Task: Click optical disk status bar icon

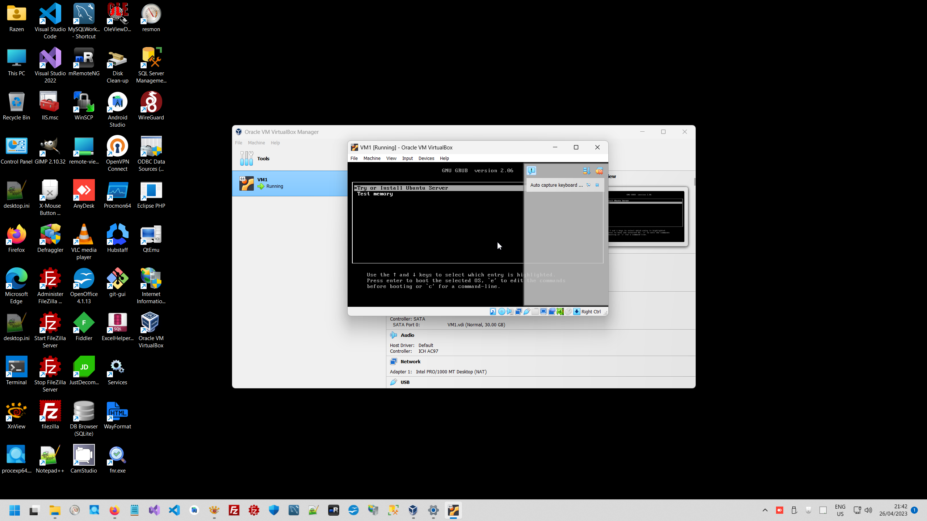Action: [x=502, y=312]
